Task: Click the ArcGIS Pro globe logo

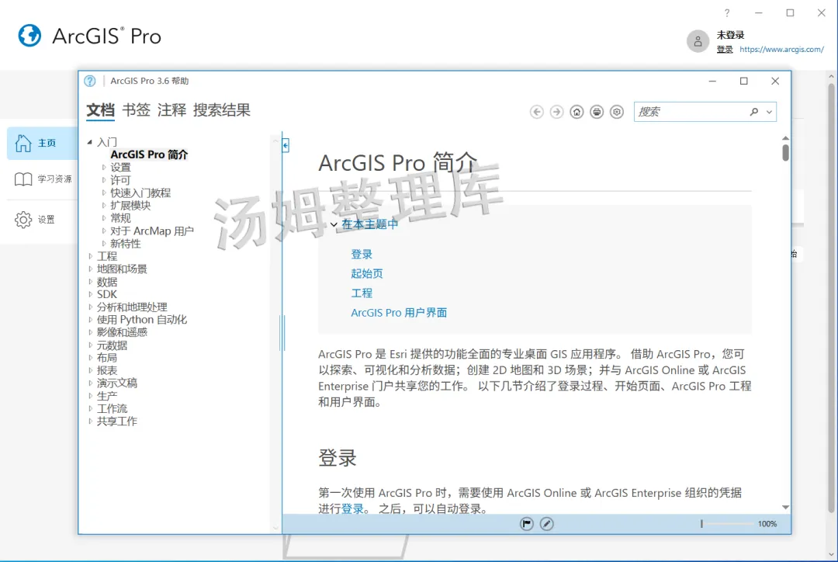Action: pos(29,36)
